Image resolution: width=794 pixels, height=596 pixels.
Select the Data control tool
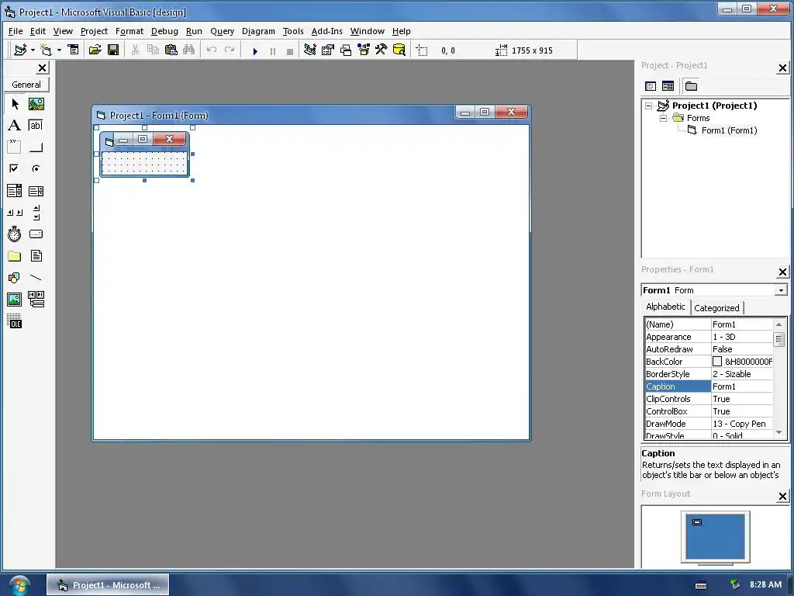(x=36, y=300)
